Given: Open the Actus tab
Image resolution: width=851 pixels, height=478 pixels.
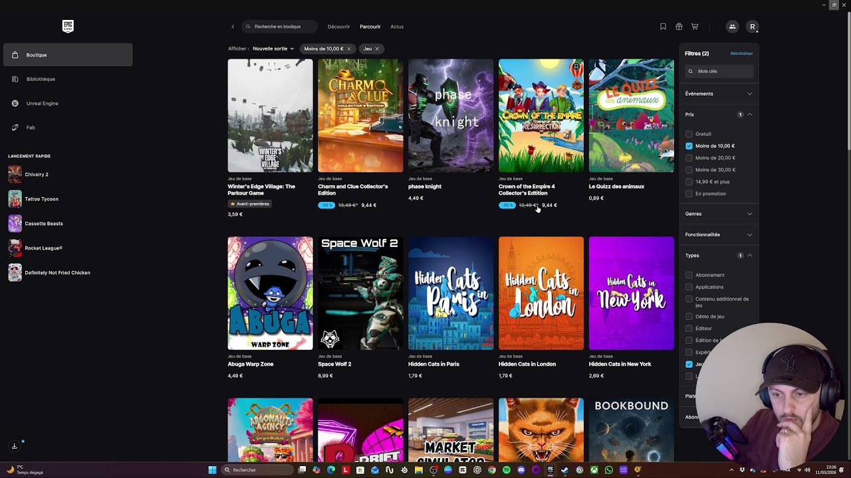Looking at the screenshot, I should (x=397, y=27).
